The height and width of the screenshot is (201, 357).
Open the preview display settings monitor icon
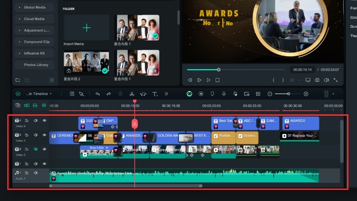click(x=308, y=80)
